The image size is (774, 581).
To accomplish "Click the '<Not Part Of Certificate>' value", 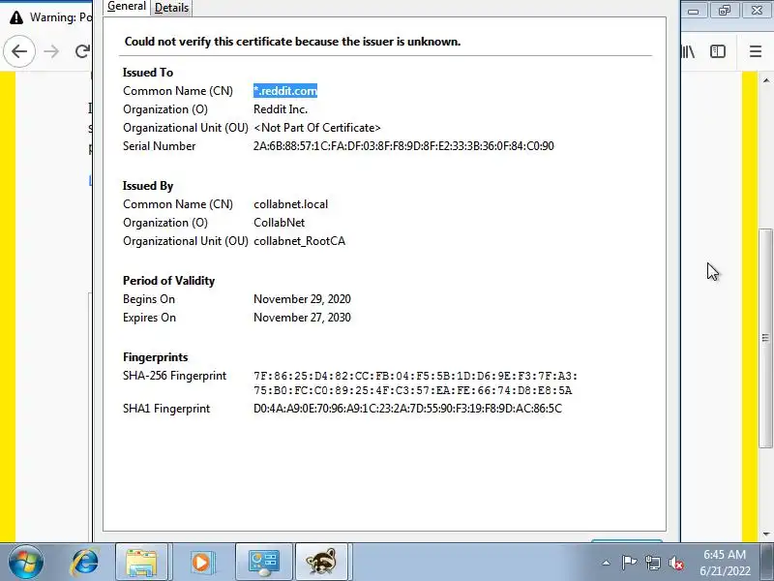I will [317, 128].
